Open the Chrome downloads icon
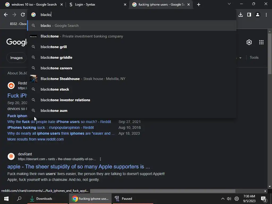272x204 pixels. click(241, 15)
